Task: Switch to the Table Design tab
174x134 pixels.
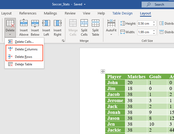Action: pyautogui.click(x=122, y=13)
